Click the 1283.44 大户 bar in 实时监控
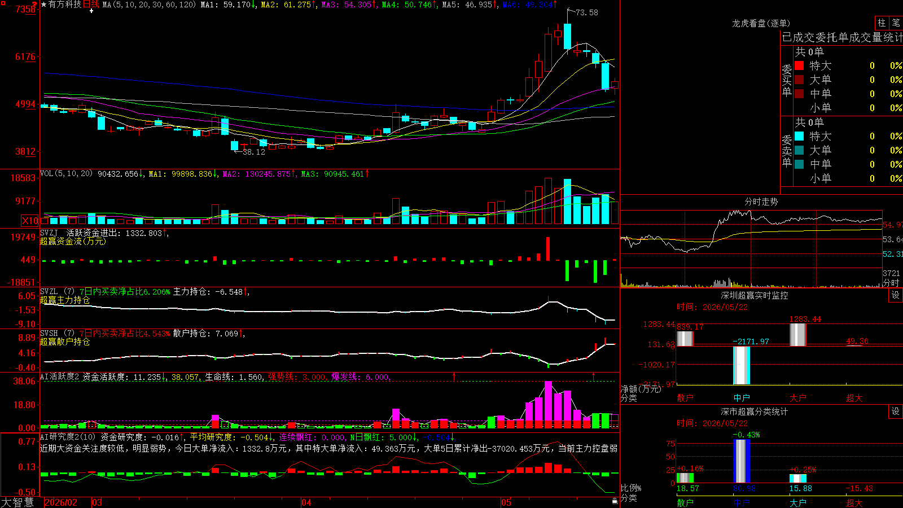Screen dimensions: 903x508 pos(798,335)
